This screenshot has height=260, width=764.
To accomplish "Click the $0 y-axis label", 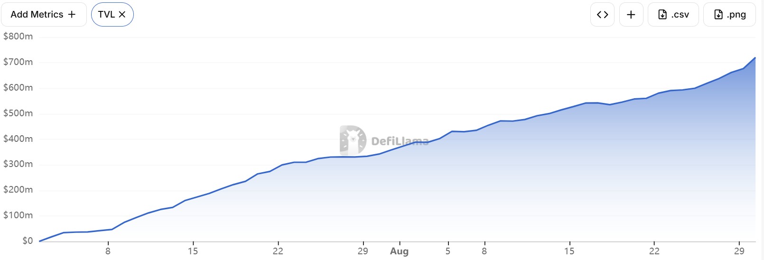I will click(x=28, y=241).
